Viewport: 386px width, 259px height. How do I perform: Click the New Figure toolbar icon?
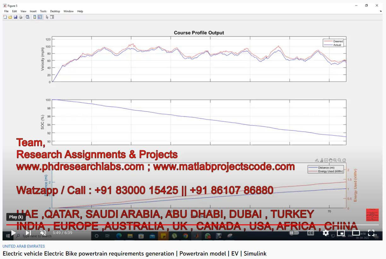tap(5, 17)
